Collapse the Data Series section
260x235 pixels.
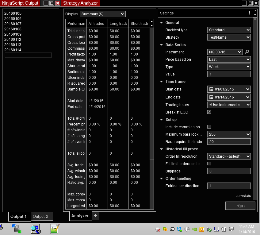tap(162, 45)
